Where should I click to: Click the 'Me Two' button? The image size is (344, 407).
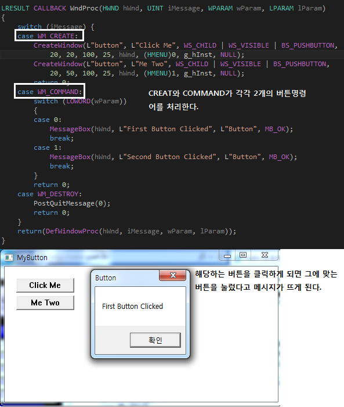click(45, 302)
